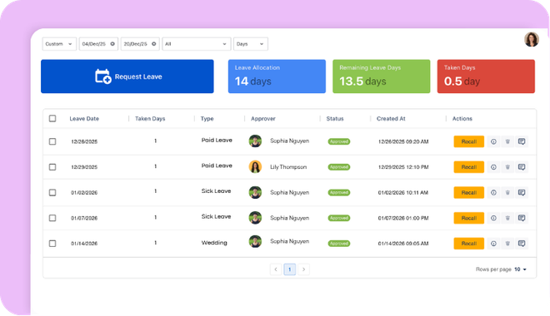Toggle the select-all checkbox in table header
This screenshot has height=316, width=550.
click(52, 118)
